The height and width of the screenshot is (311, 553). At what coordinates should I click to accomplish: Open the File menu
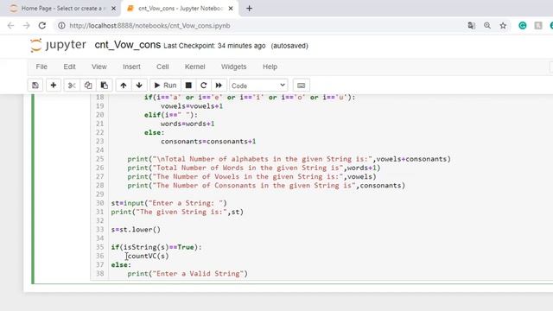41,67
